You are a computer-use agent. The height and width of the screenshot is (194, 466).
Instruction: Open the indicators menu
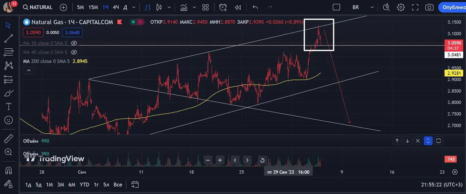184,7
